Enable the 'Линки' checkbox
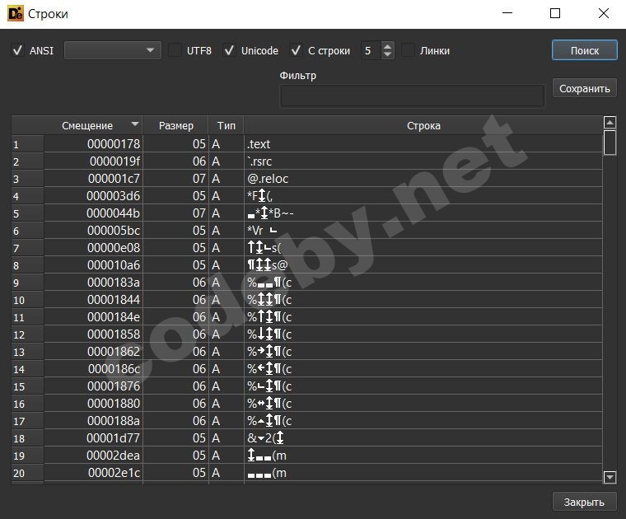This screenshot has height=519, width=626. coord(408,51)
